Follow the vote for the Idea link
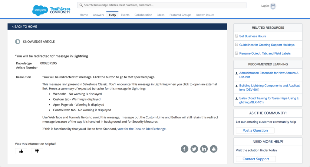 point(142,129)
